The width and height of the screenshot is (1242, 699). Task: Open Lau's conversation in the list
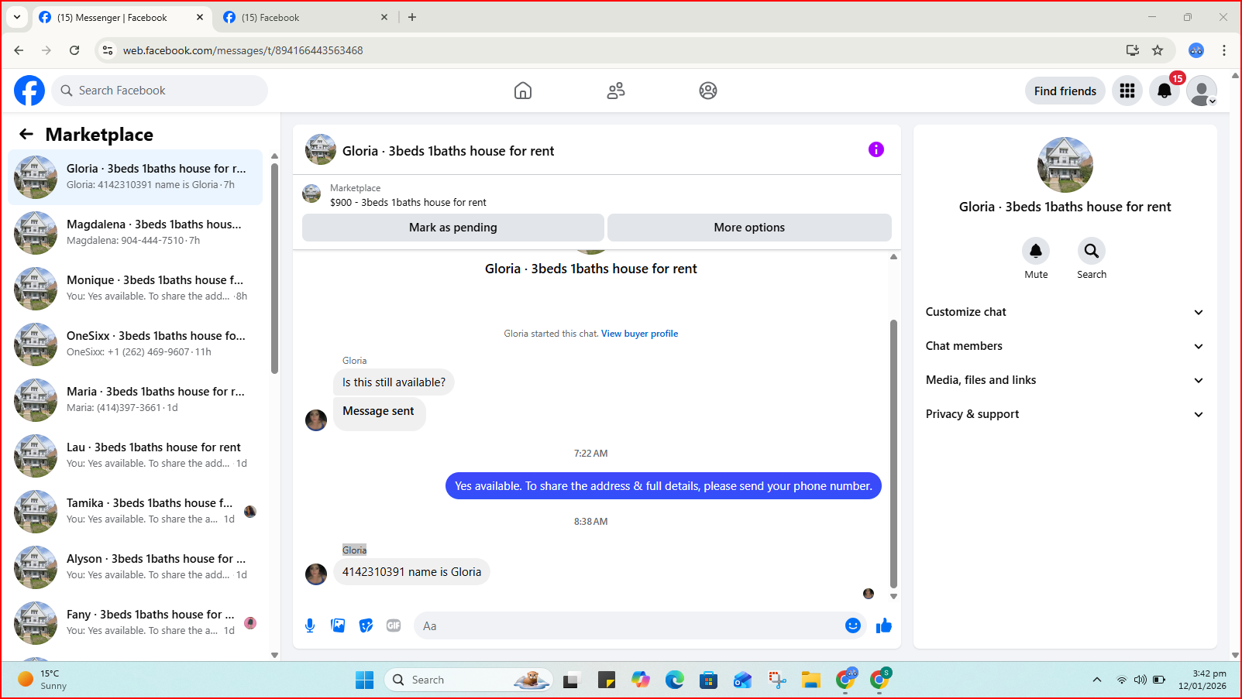[135, 455]
